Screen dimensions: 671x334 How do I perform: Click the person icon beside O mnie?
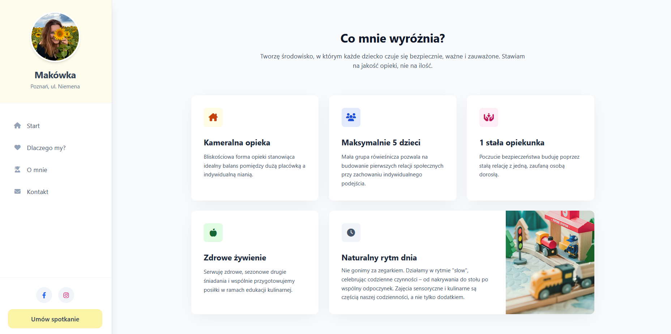pos(17,169)
